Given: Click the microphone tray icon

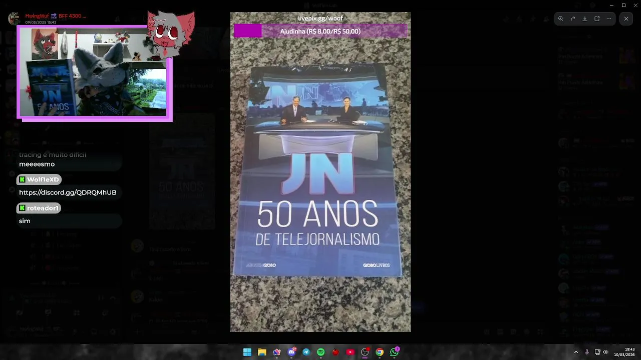Looking at the screenshot, I should (x=587, y=352).
